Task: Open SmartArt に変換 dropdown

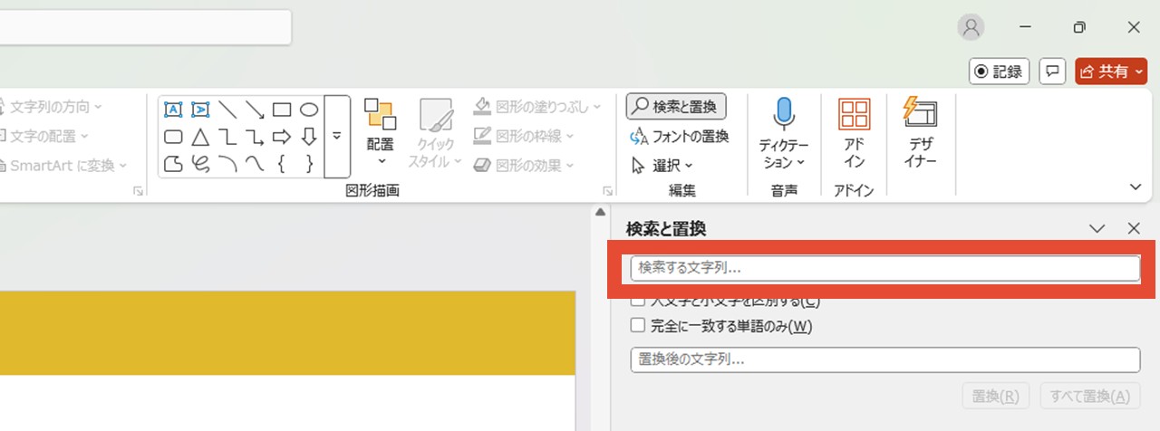Action: click(63, 165)
